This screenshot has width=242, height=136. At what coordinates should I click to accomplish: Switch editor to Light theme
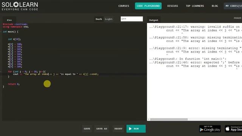click(109, 19)
